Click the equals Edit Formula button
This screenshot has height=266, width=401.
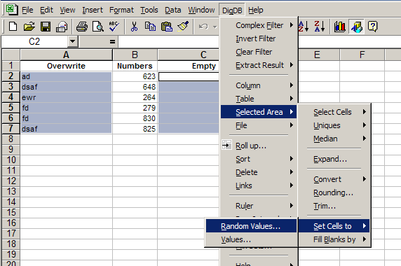[112, 41]
